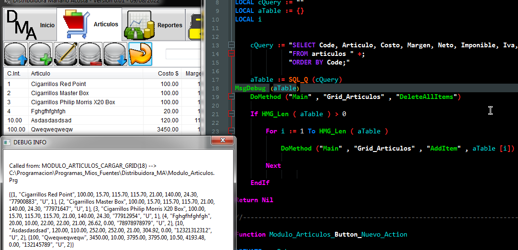Open the Inicio tab
Image resolution: width=518 pixels, height=250 pixels.
[30, 25]
